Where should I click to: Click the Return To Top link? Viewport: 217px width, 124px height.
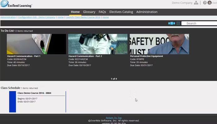pos(113,118)
